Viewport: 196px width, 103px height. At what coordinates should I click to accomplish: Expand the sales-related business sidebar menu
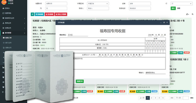coord(14,18)
